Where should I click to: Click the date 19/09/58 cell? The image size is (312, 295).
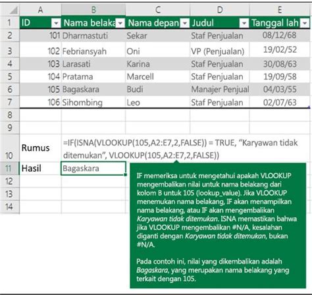[x=280, y=76]
